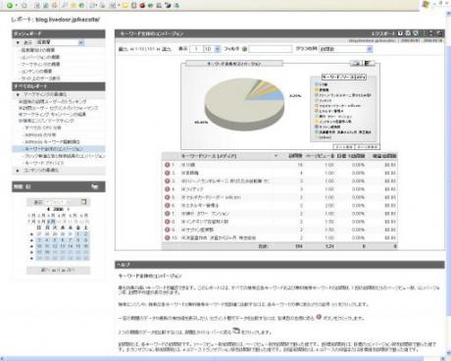The image size is (451, 361).
Task: Open the keyword source column header dropdown arrow
Action: pyautogui.click(x=276, y=156)
